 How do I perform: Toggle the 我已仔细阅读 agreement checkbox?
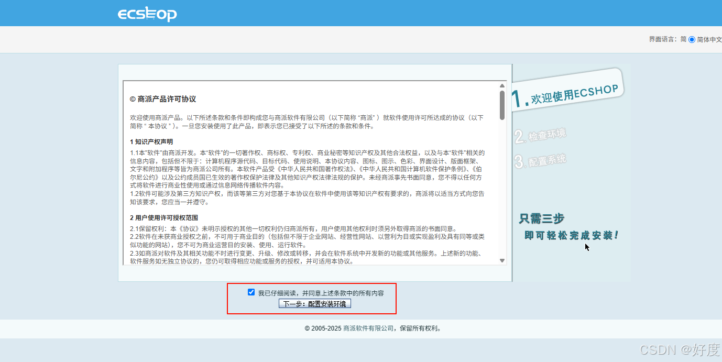pos(251,292)
